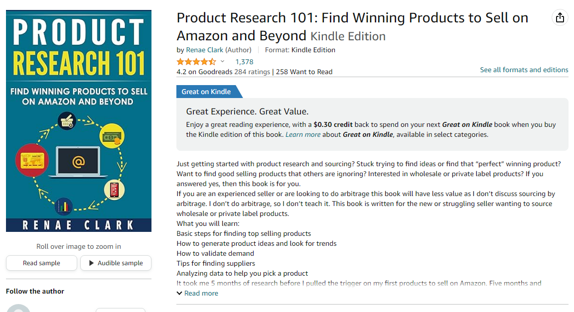
Task: Open See all formats and editions
Action: point(524,70)
